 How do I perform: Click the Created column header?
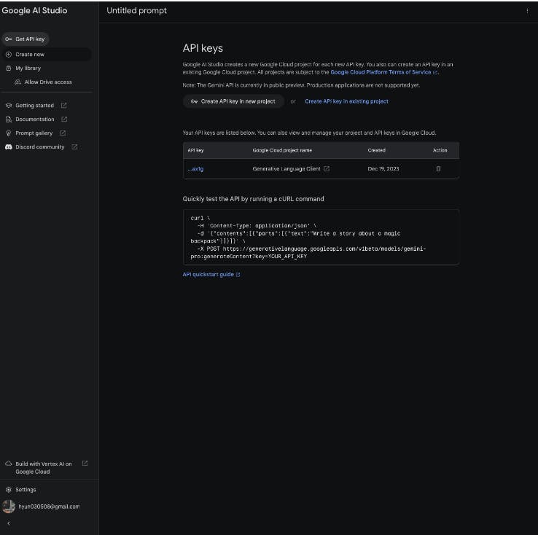pyautogui.click(x=376, y=150)
